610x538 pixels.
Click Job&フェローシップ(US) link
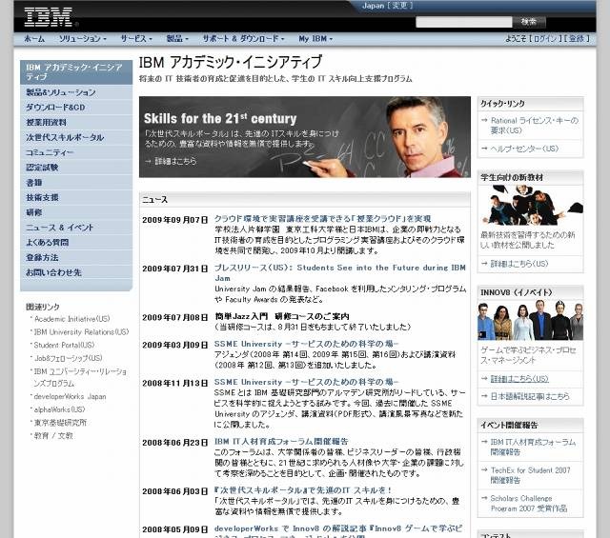point(68,358)
